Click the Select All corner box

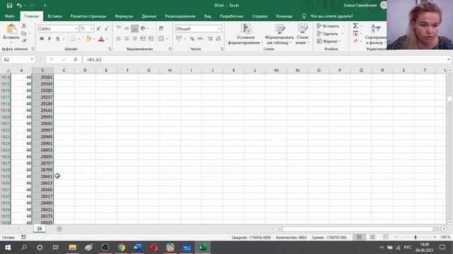pos(6,71)
